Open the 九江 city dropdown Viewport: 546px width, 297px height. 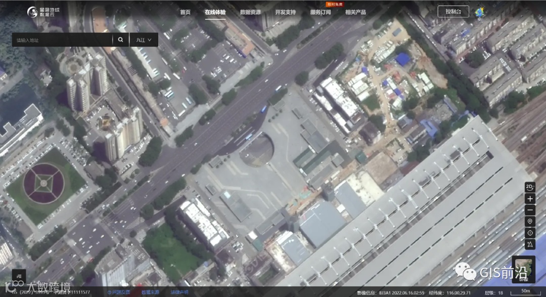point(144,40)
